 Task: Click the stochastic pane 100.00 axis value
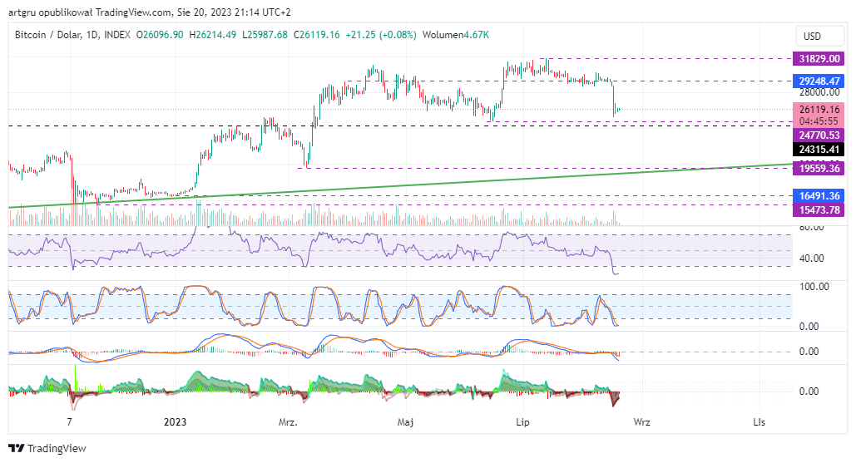(x=814, y=287)
